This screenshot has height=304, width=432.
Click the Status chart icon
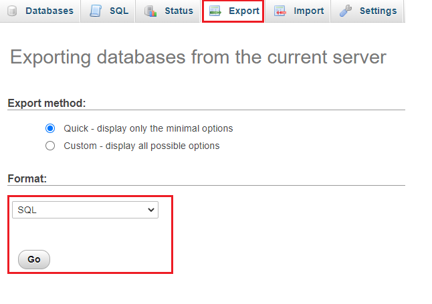(150, 11)
